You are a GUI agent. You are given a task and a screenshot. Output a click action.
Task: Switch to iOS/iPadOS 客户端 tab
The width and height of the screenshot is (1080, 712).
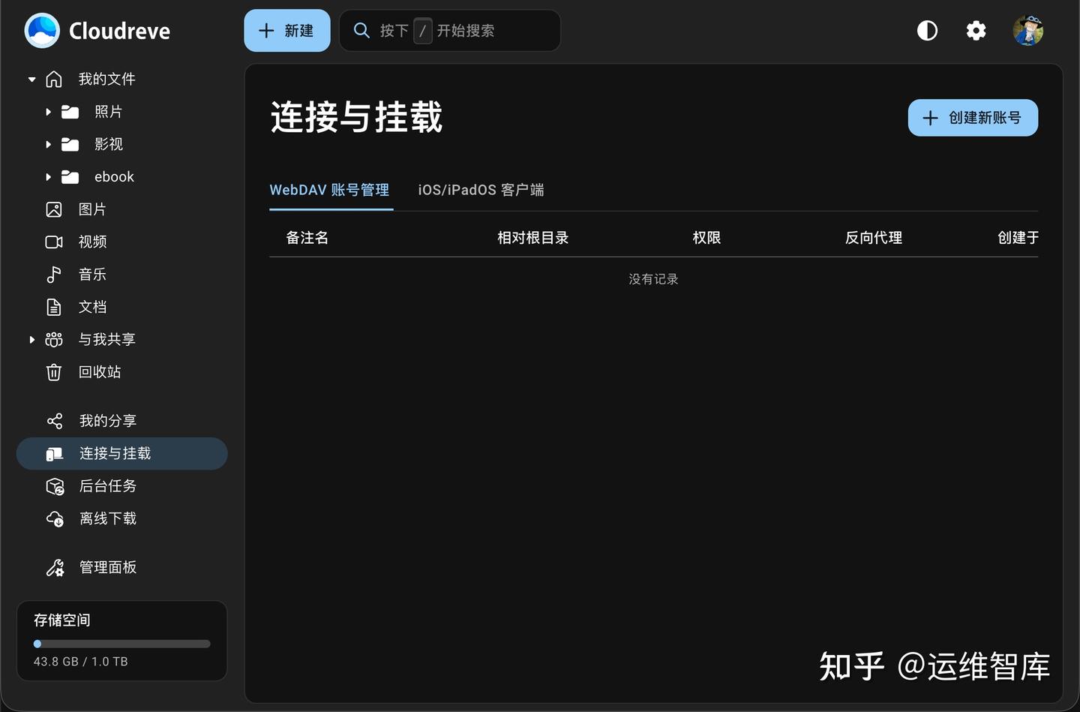pos(481,190)
